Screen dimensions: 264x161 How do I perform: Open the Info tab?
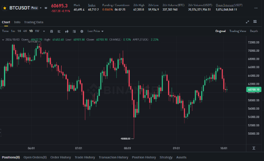(17, 22)
